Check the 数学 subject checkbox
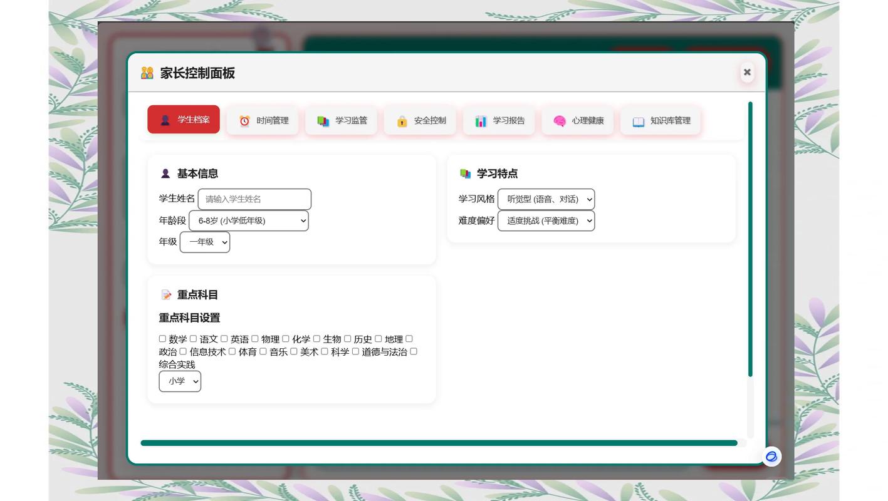 (162, 339)
